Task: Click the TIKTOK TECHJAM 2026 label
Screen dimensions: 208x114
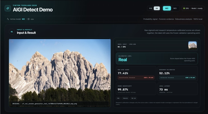Action: pos(25,5)
